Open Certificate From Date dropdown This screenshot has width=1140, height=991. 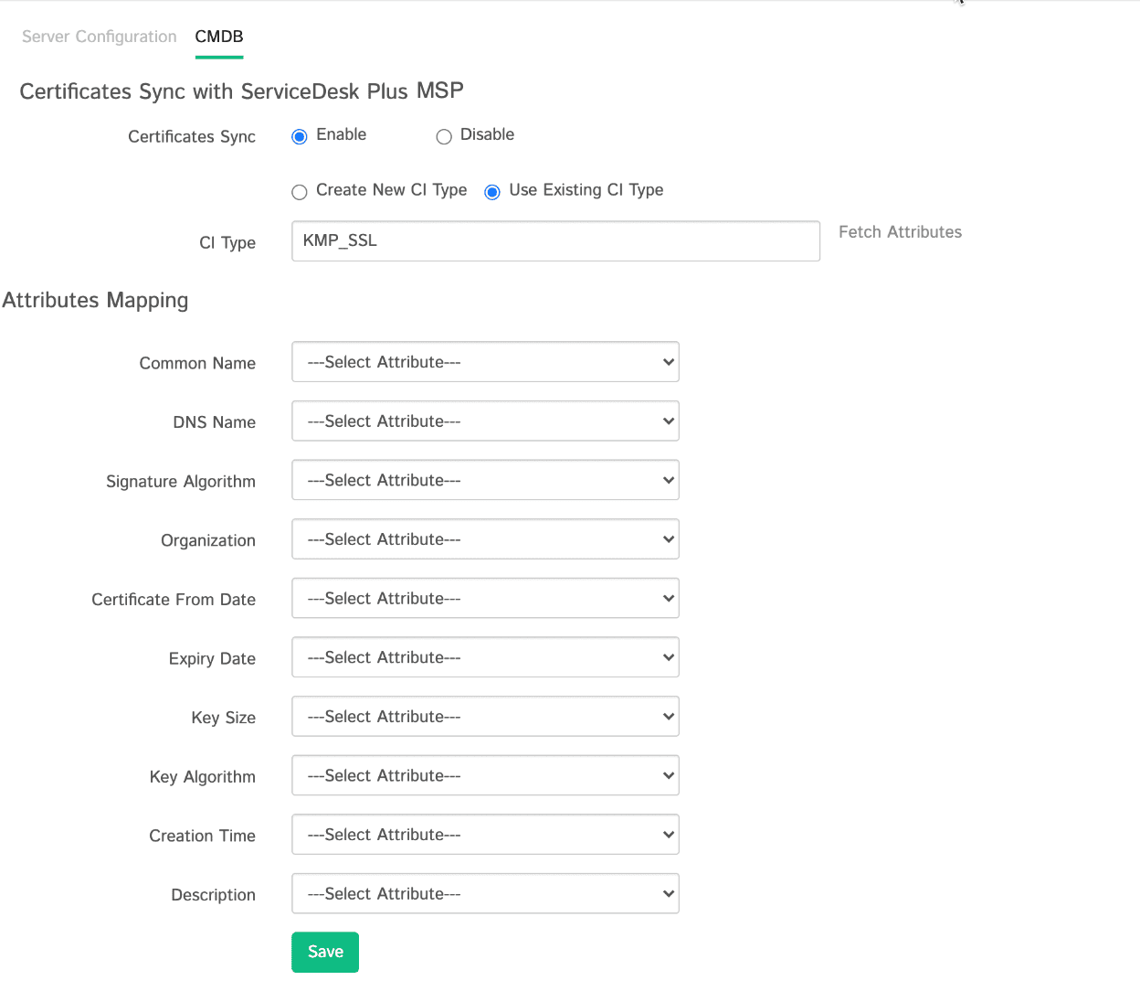pyautogui.click(x=485, y=599)
